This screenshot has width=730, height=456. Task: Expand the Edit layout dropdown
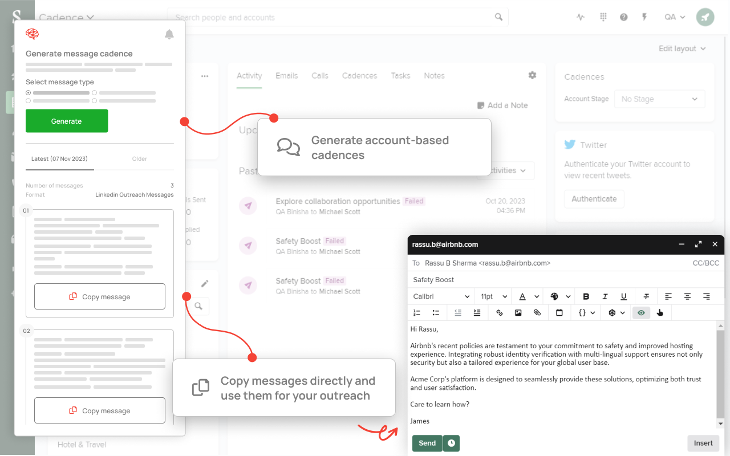point(682,48)
